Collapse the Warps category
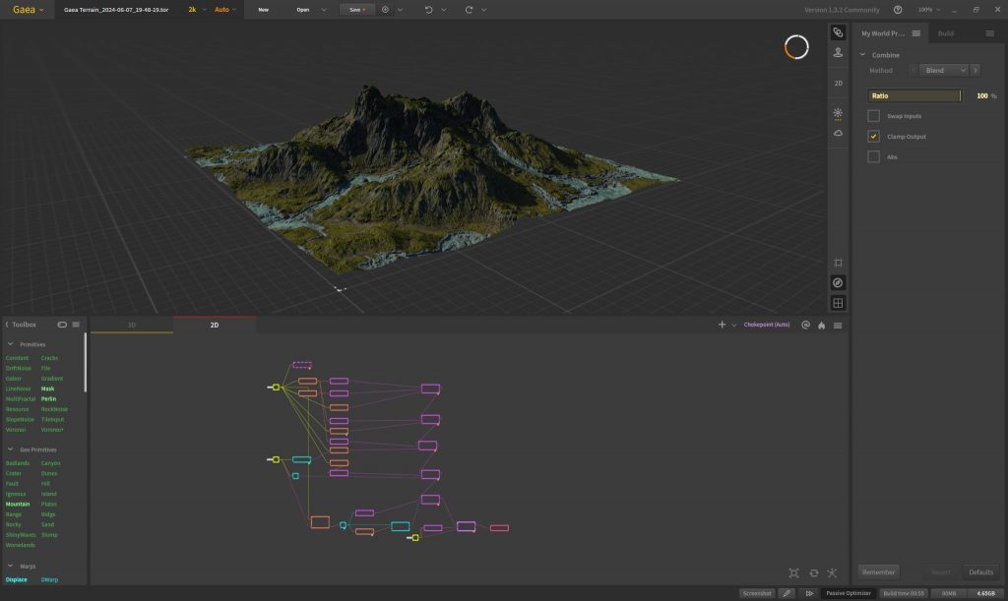This screenshot has height=601, width=1008. coord(10,567)
